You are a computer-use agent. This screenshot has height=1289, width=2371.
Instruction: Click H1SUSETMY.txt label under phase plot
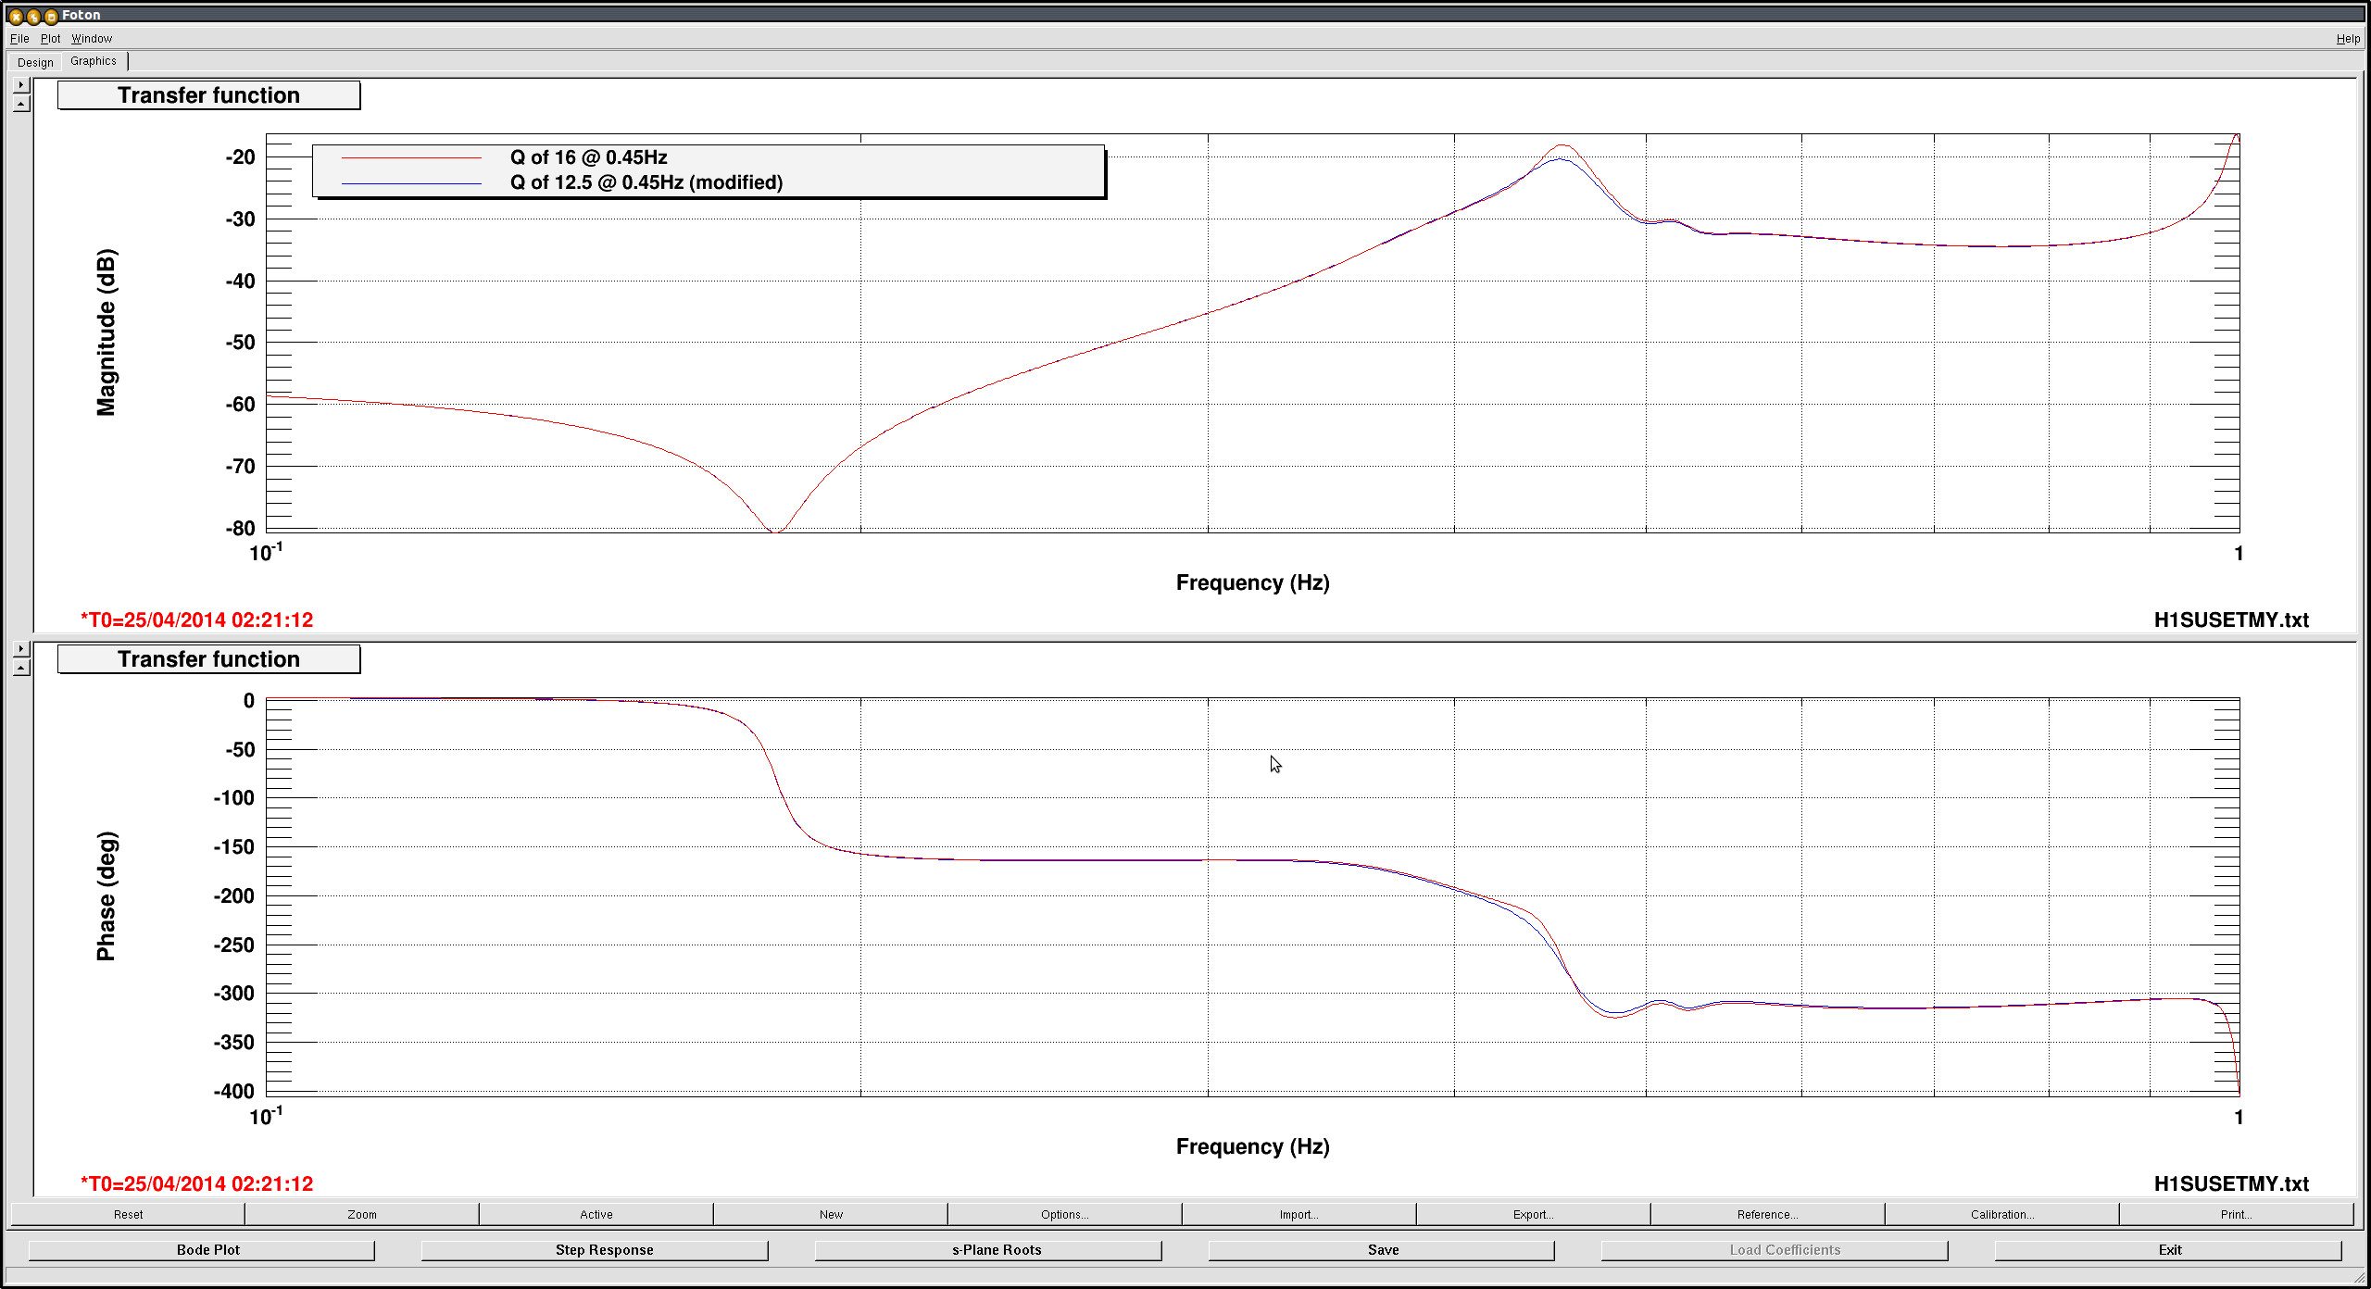(2231, 1183)
